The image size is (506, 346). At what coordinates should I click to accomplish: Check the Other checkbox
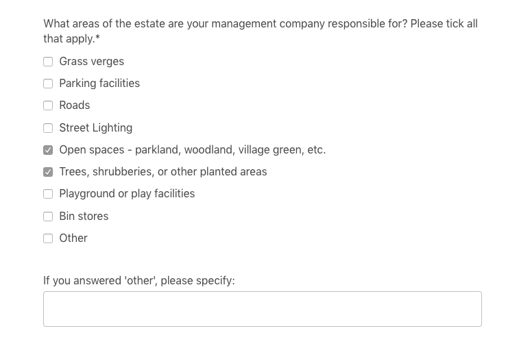pos(48,238)
